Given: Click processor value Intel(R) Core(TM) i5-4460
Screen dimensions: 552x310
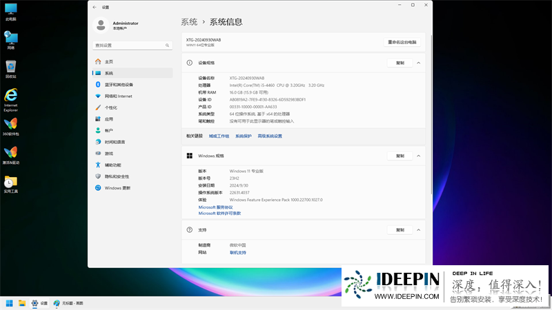Looking at the screenshot, I should (x=277, y=85).
